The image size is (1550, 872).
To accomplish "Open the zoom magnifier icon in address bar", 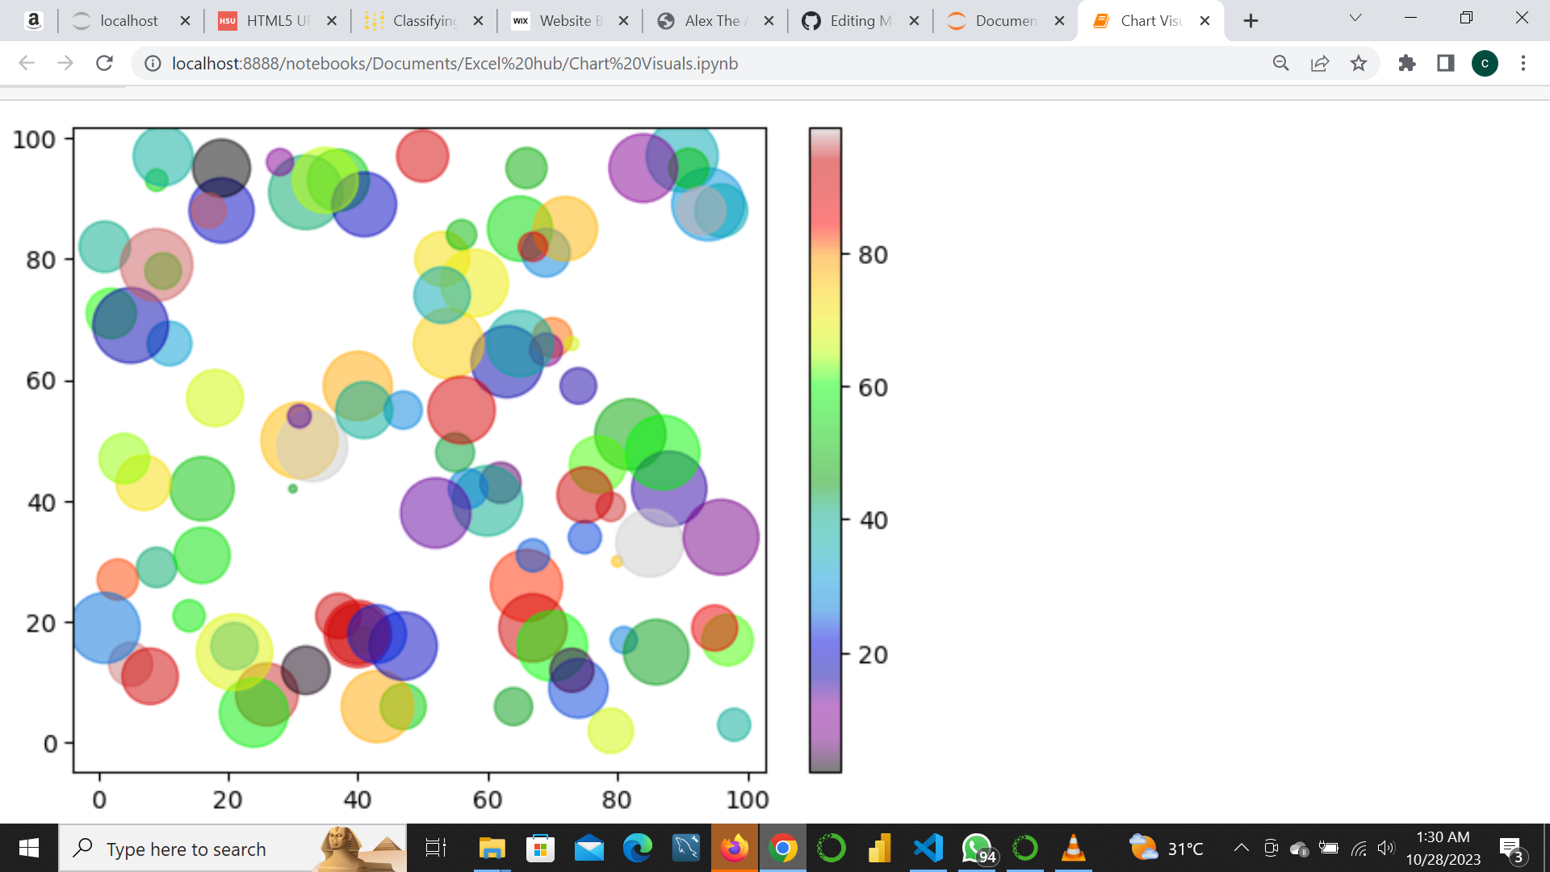I will (x=1281, y=63).
